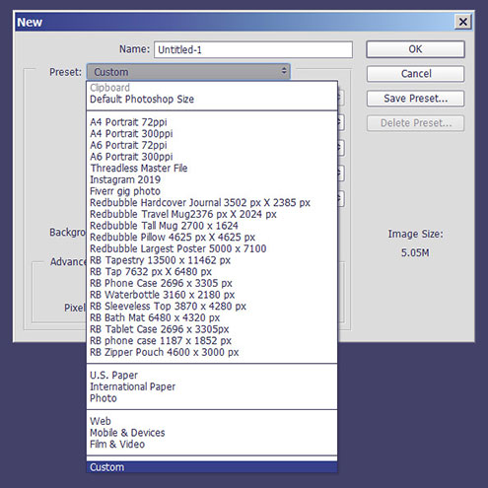Choose International Paper preset
The image size is (488, 488).
[x=212, y=386]
